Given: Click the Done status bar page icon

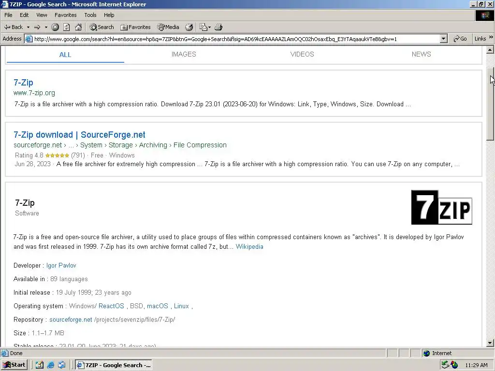Looking at the screenshot, I should 4,353.
